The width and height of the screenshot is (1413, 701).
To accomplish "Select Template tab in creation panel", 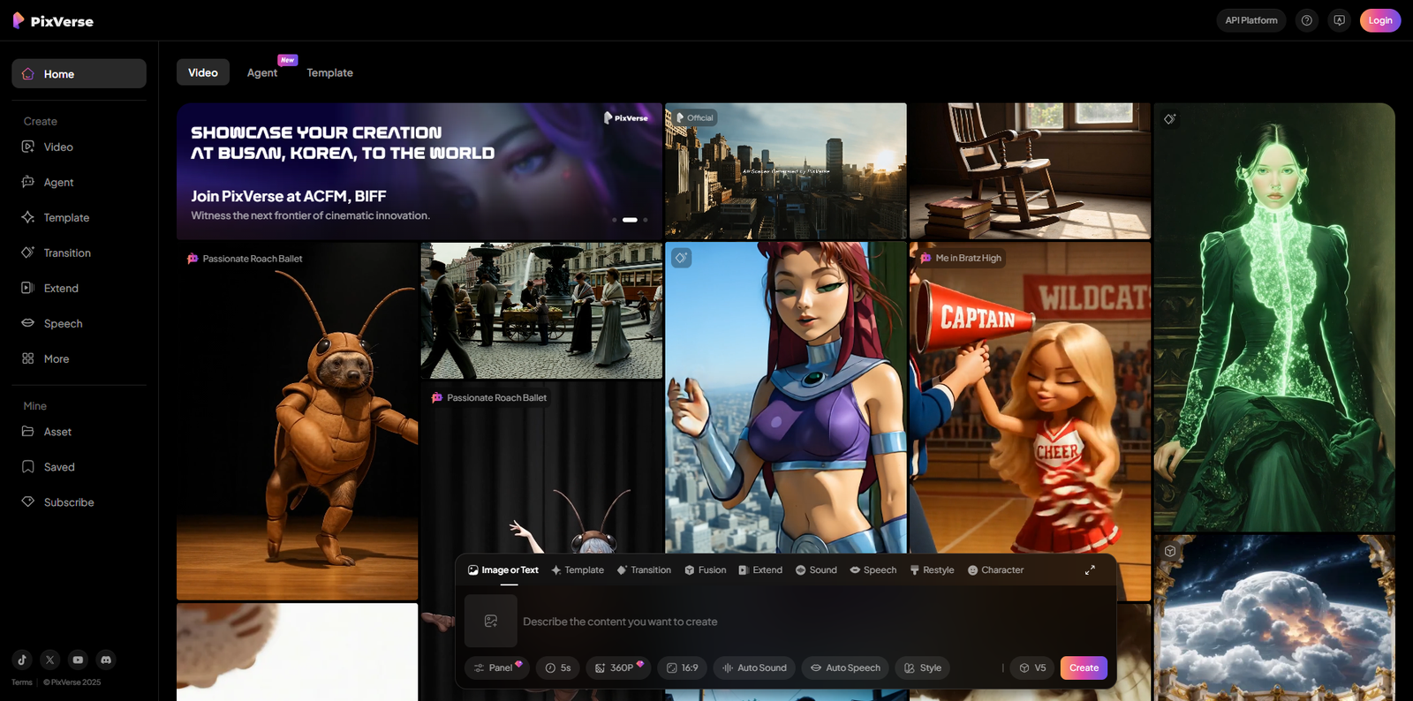I will point(578,570).
